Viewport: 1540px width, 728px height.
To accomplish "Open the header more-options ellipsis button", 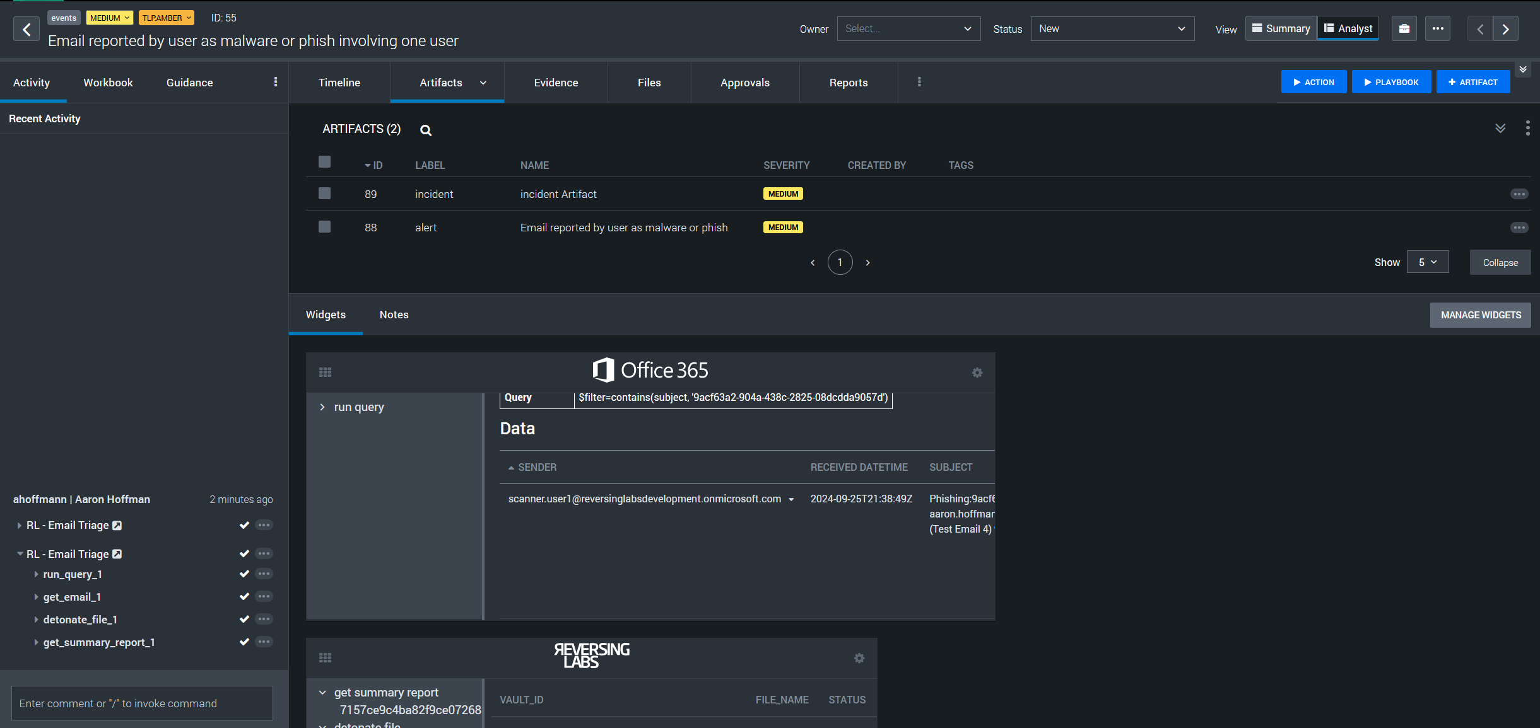I will tap(1438, 29).
